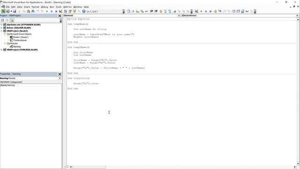Expand VBAProject (FUNCRES.XLAM) node

point(1,50)
